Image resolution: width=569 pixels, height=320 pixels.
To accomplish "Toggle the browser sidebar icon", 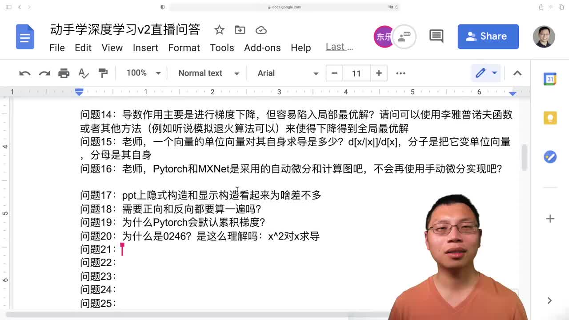I will pos(8,7).
